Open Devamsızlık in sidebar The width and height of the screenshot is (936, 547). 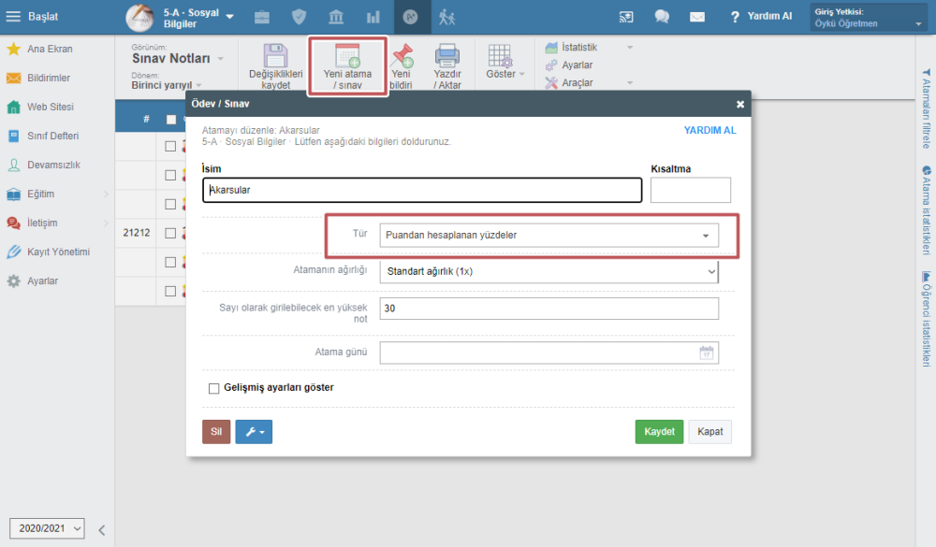tap(53, 166)
